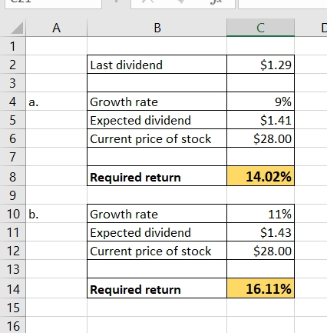Select row 6 header
The image size is (327, 333).
12,138
